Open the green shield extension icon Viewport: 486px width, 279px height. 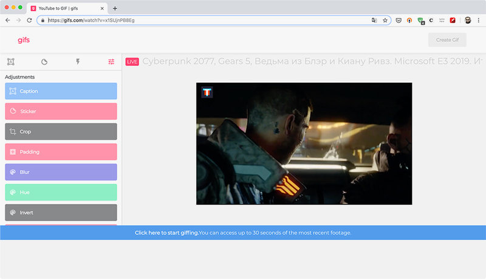tap(420, 21)
